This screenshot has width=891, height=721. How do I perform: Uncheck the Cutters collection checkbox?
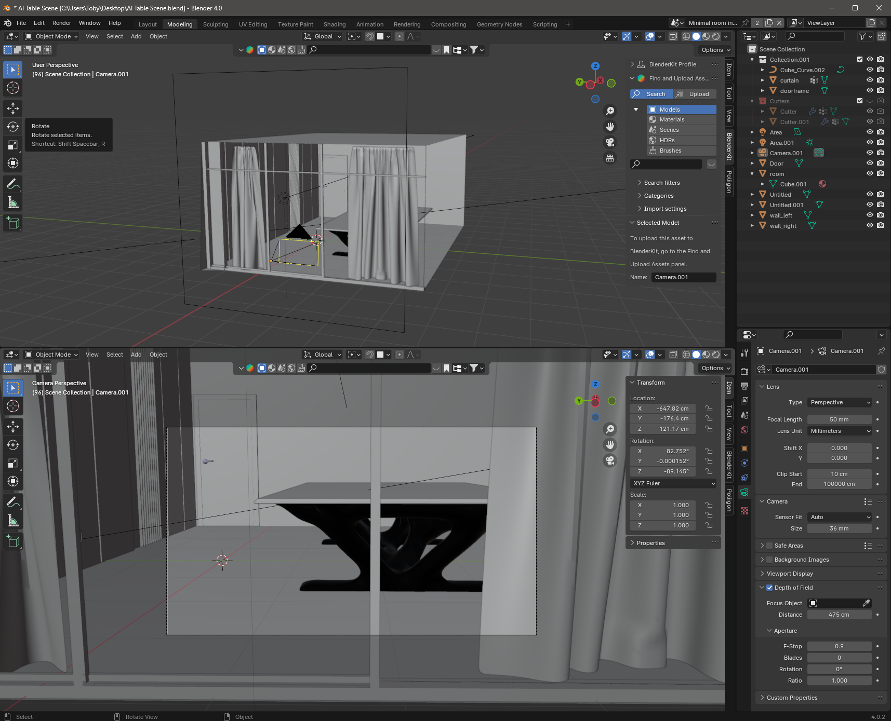860,101
